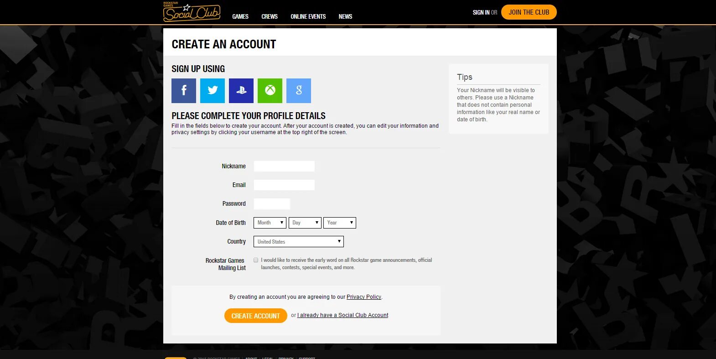Image resolution: width=716 pixels, height=359 pixels.
Task: Sign up using Google icon
Action: 299,90
